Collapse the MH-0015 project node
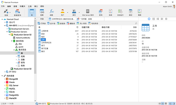This screenshot has width=176, height=105. tap(5, 26)
